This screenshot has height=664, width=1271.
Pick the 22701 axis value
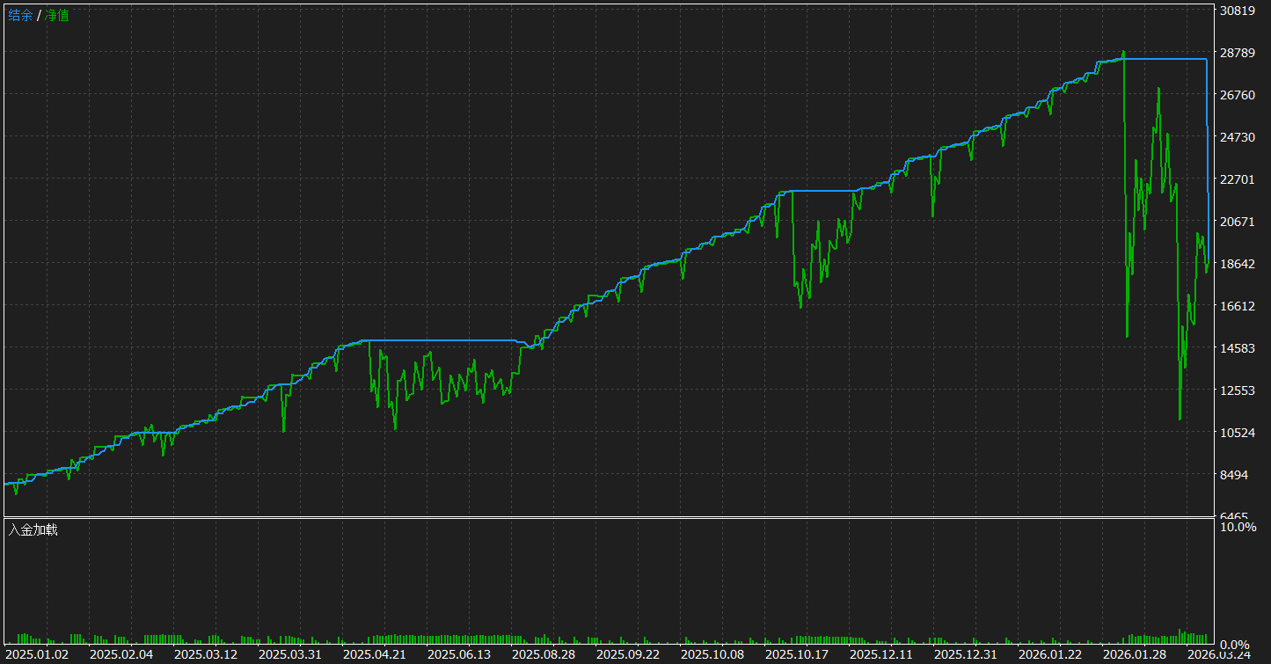click(x=1238, y=179)
